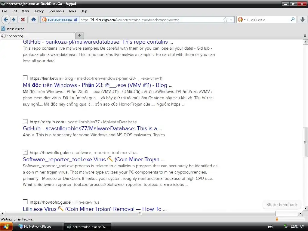Open the Home page button

(34, 20)
